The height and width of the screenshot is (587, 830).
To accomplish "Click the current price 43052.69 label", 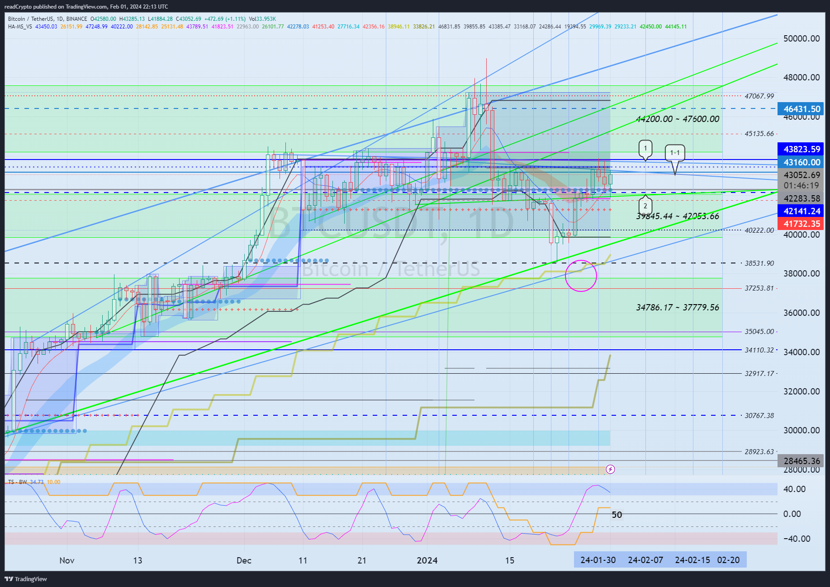I will 802,175.
